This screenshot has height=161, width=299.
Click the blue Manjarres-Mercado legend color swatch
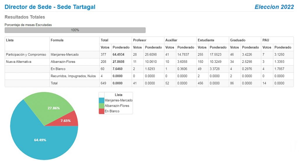click(x=101, y=100)
